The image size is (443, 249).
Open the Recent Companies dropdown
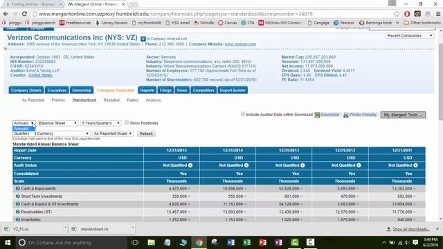410,36
